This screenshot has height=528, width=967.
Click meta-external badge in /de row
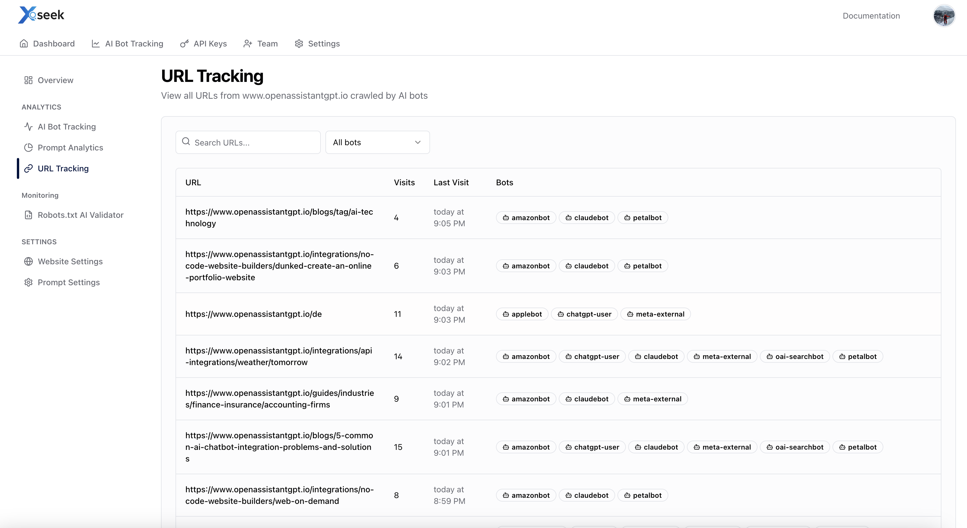[x=655, y=314]
